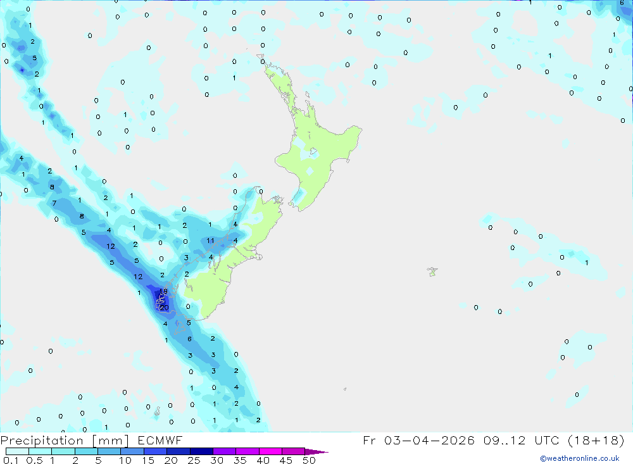The image size is (633, 464).
Task: Pick the 45–50 mm legend swatch
Action: 293,451
